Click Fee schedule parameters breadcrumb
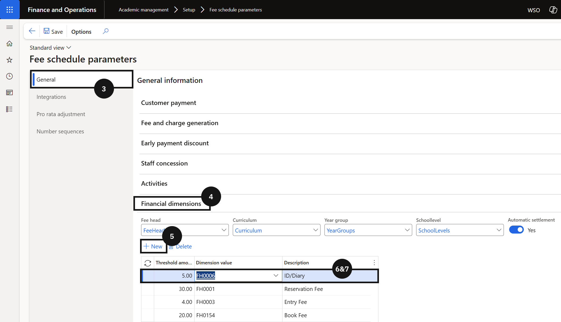This screenshot has width=561, height=322. coord(235,10)
